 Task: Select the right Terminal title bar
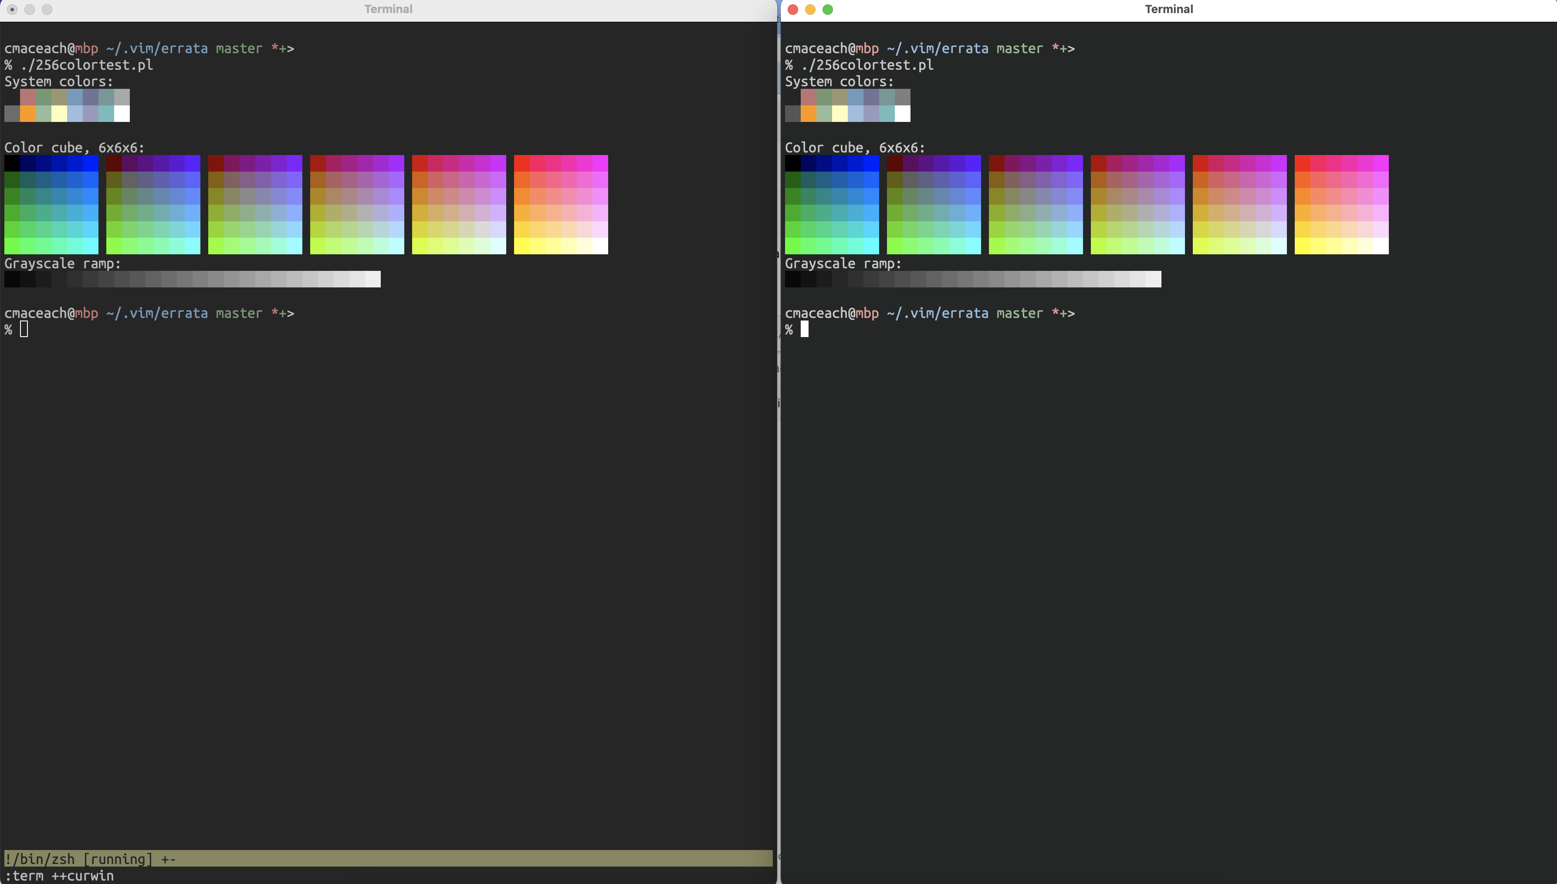1169,9
